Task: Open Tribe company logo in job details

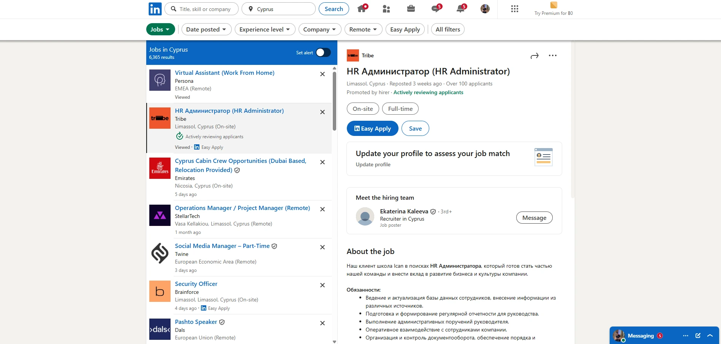Action: tap(353, 55)
